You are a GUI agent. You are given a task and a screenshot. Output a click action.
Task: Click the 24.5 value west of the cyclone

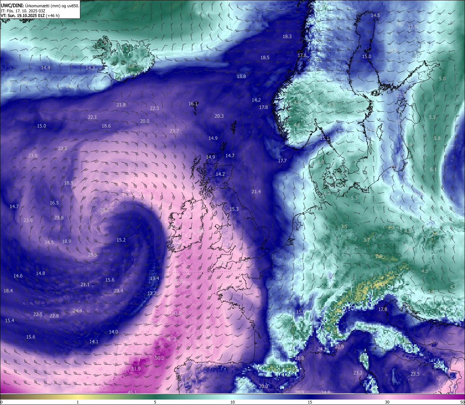49,242
